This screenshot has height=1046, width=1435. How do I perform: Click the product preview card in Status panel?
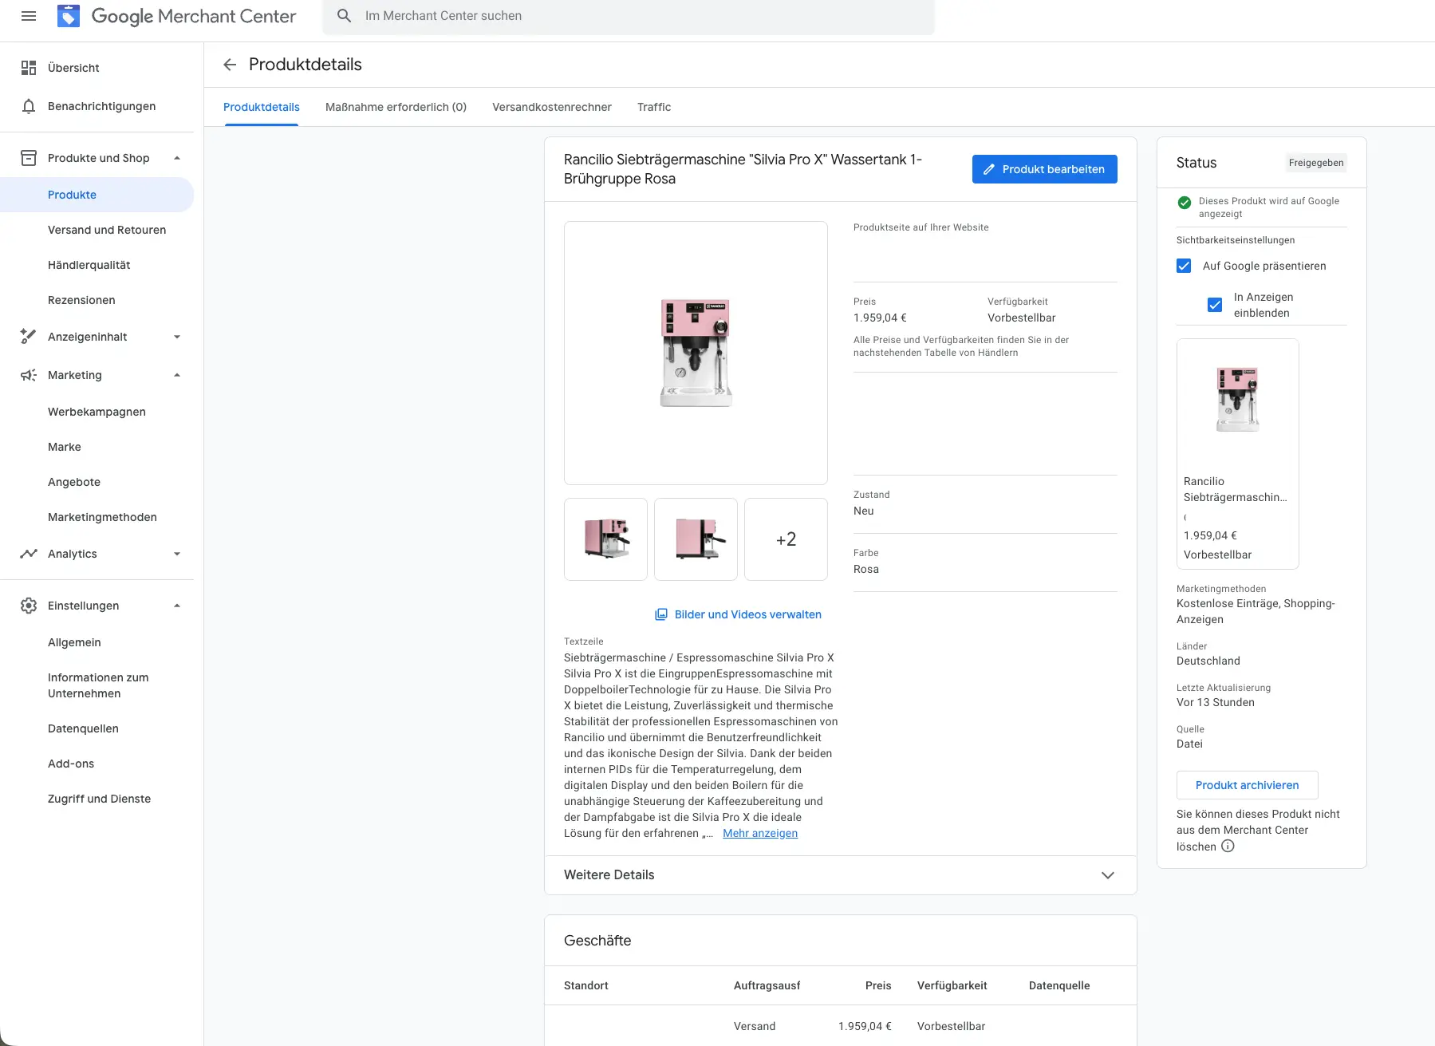pos(1237,454)
